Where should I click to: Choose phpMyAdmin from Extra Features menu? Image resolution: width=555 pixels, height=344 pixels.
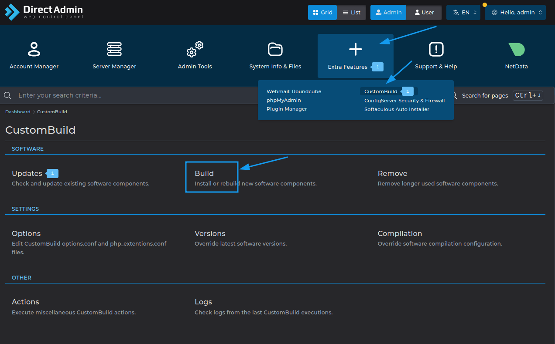pyautogui.click(x=284, y=100)
